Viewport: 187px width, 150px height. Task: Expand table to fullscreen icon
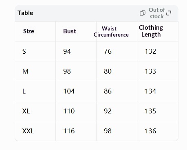[x=169, y=13]
